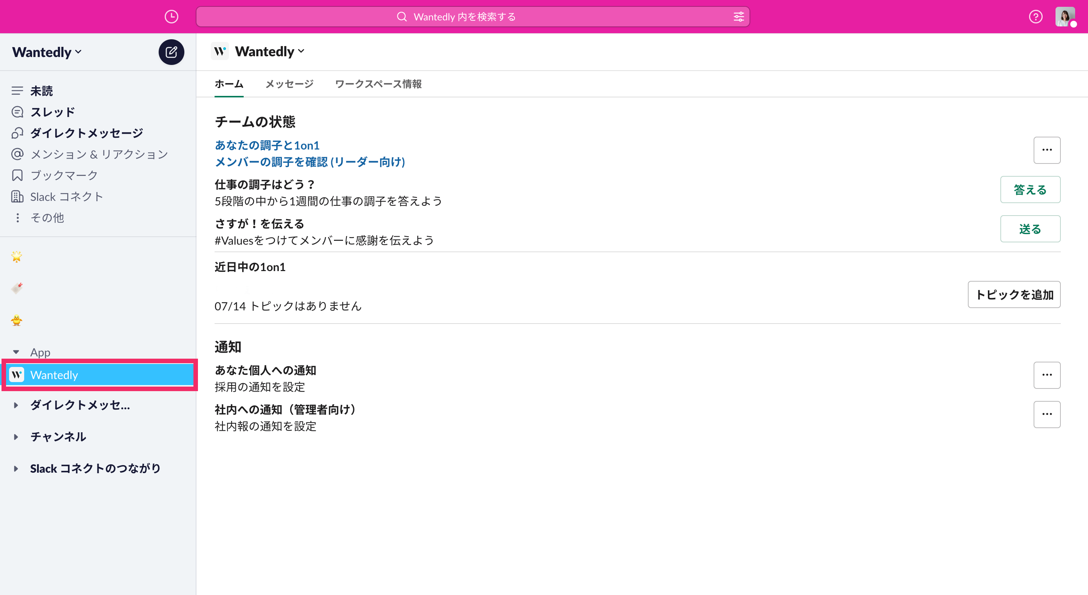Click the chick emoji sidebar section
This screenshot has height=595, width=1088.
[17, 320]
